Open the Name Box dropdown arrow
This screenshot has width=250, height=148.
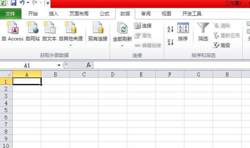59,65
